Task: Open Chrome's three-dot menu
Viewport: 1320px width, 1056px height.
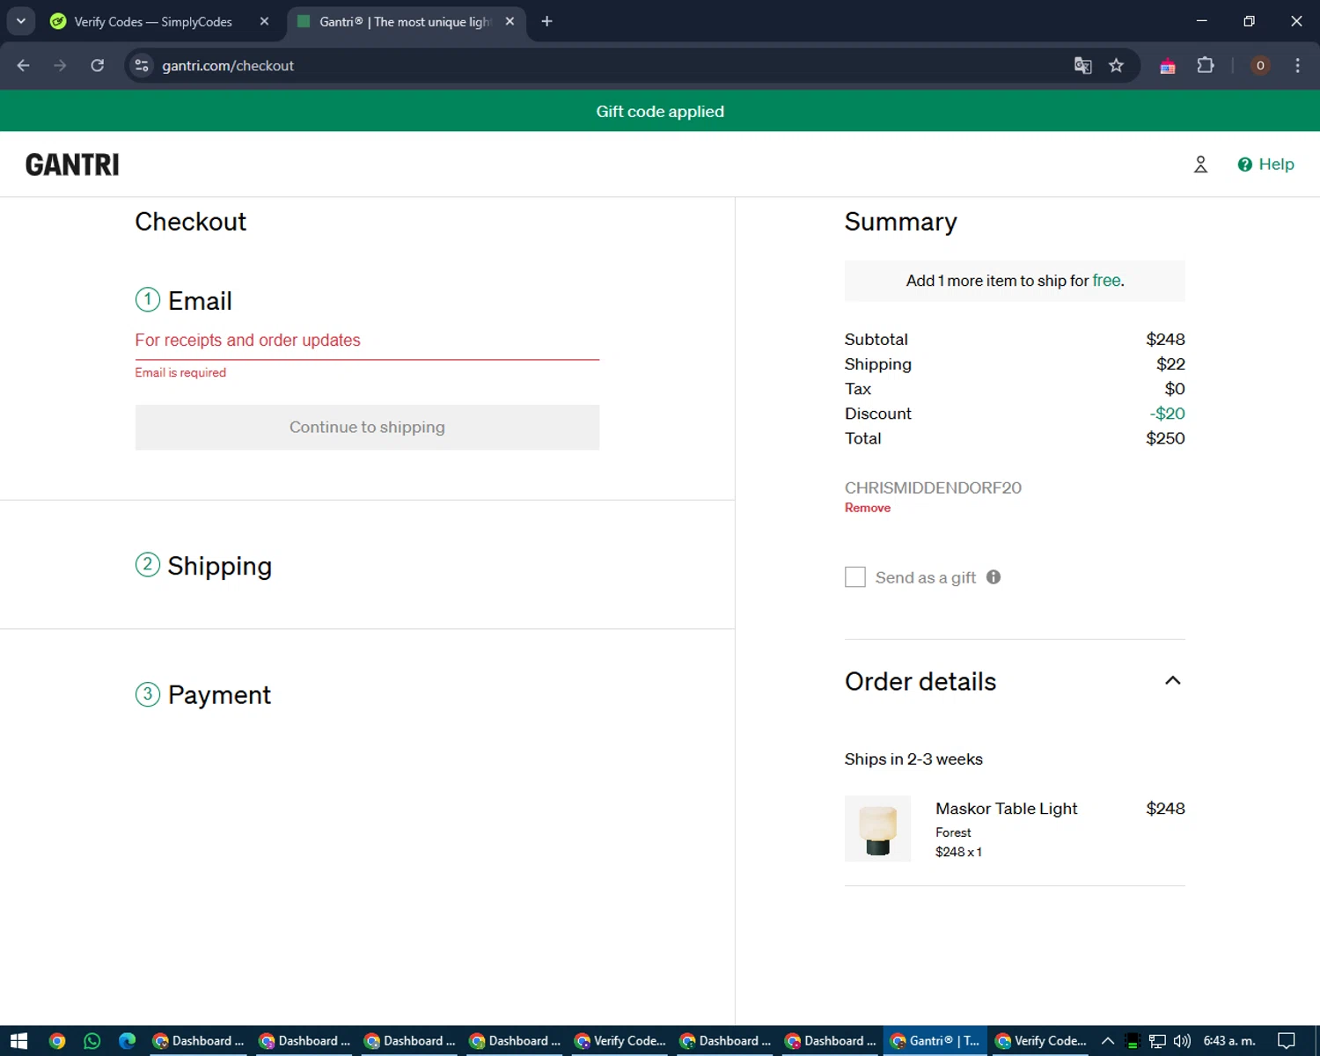Action: point(1297,65)
